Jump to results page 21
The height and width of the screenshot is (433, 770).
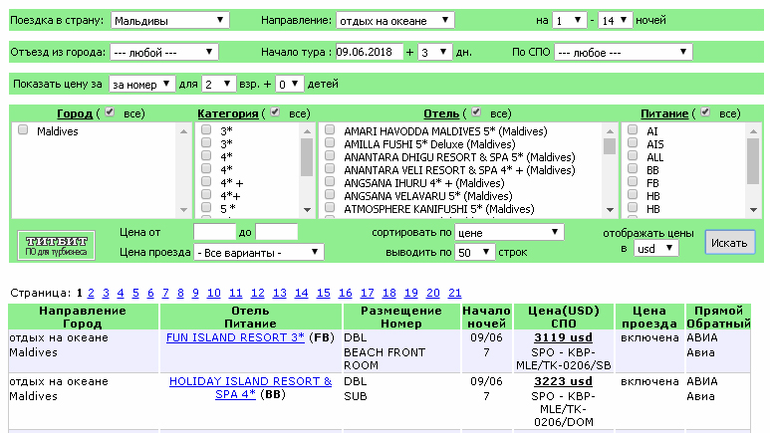coord(455,293)
